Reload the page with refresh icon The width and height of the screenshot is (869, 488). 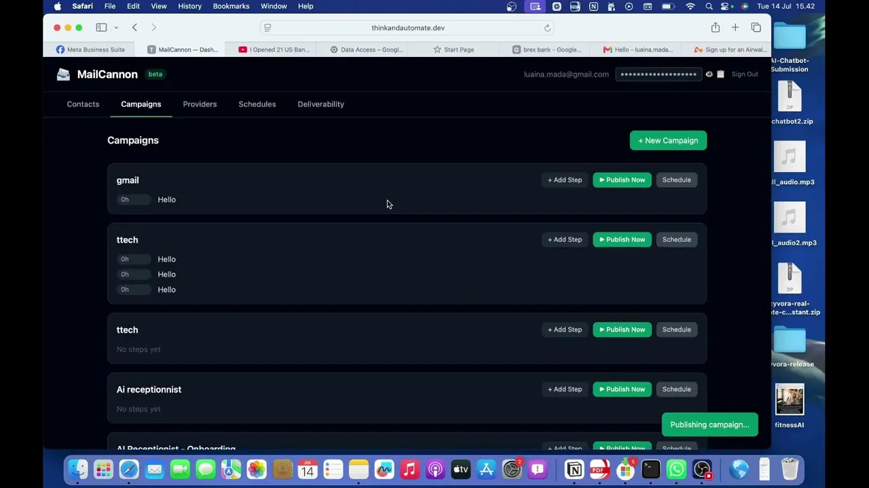(547, 28)
